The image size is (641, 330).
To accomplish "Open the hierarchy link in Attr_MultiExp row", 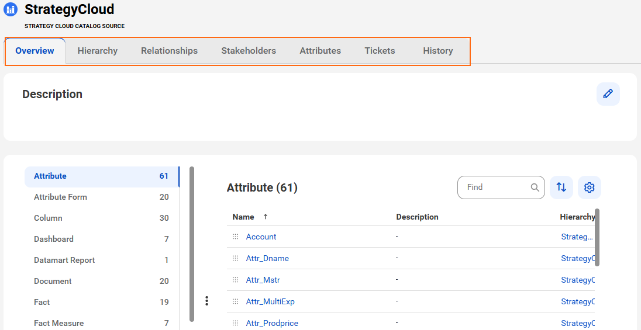I will click(x=578, y=302).
